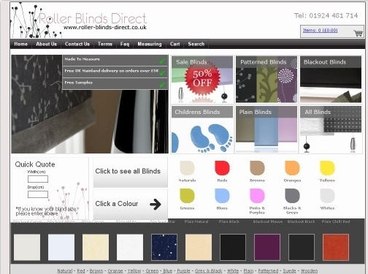Choose the Whites colour swatch
Viewport: 368px width, 274px height.
(327, 196)
